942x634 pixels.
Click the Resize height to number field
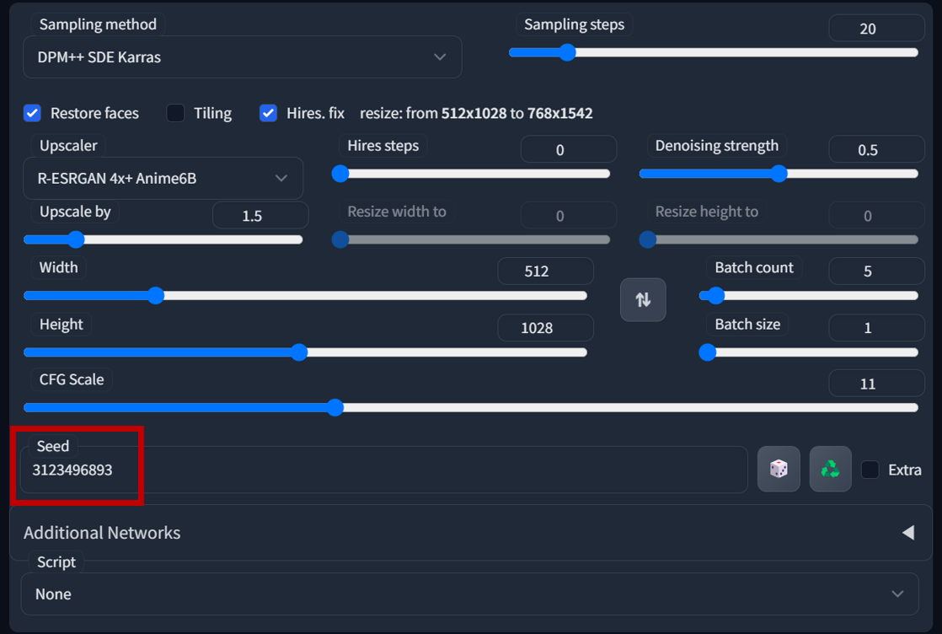876,216
